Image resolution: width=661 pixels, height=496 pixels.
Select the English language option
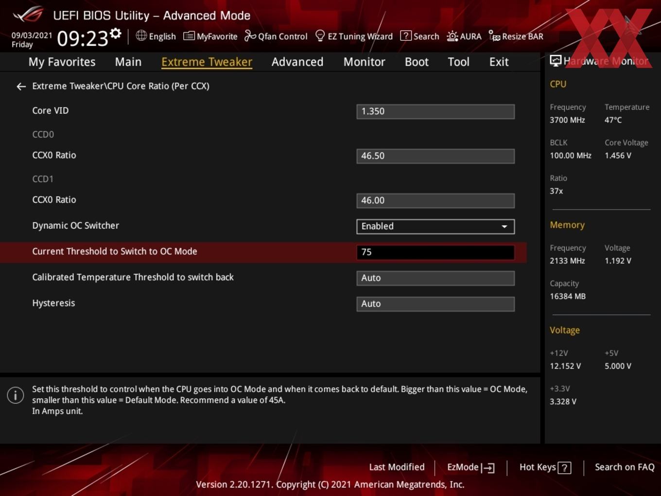(162, 36)
